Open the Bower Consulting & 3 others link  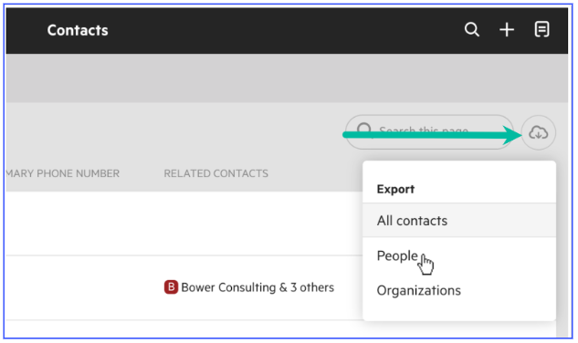point(257,287)
